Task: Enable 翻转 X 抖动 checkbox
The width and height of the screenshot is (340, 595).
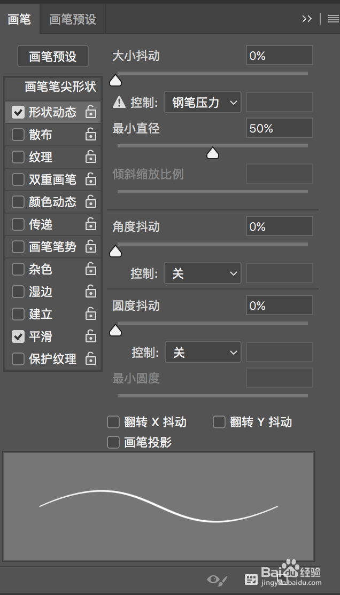Action: point(113,422)
